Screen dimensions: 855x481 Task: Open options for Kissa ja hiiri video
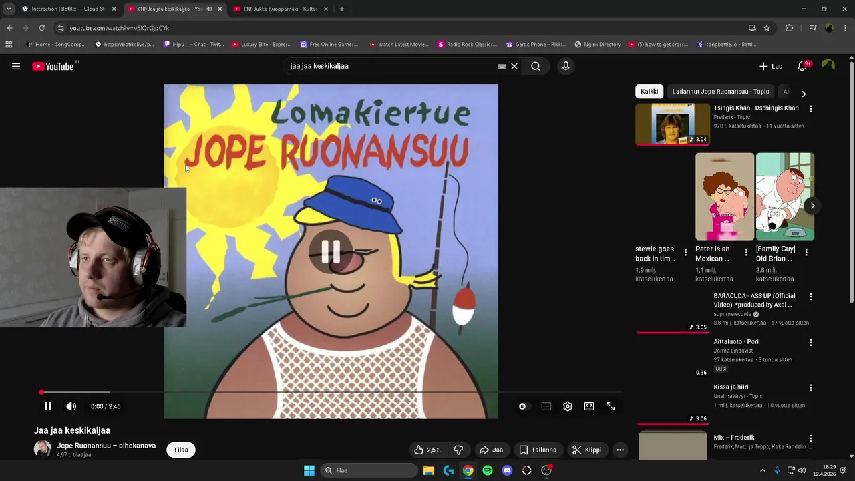pyautogui.click(x=811, y=387)
